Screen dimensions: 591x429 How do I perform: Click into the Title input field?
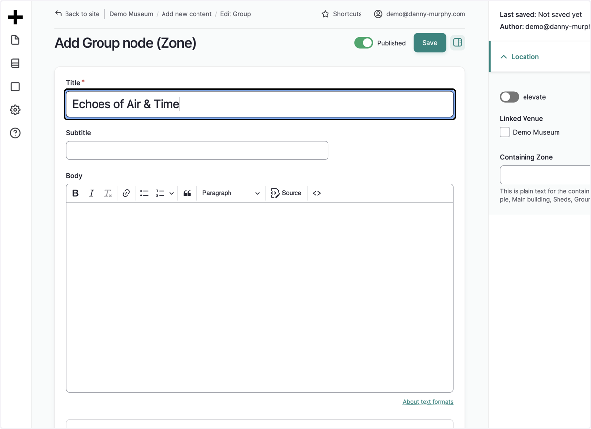260,104
